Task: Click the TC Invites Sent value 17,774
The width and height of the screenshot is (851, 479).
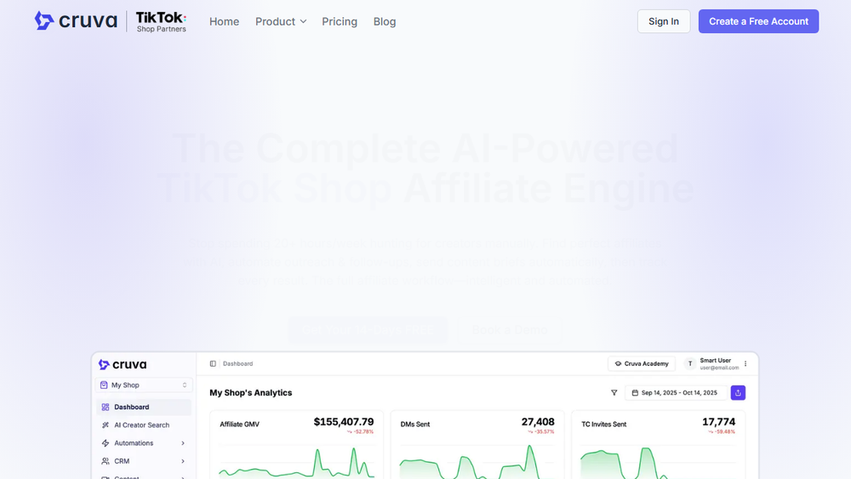Action: pyautogui.click(x=718, y=421)
